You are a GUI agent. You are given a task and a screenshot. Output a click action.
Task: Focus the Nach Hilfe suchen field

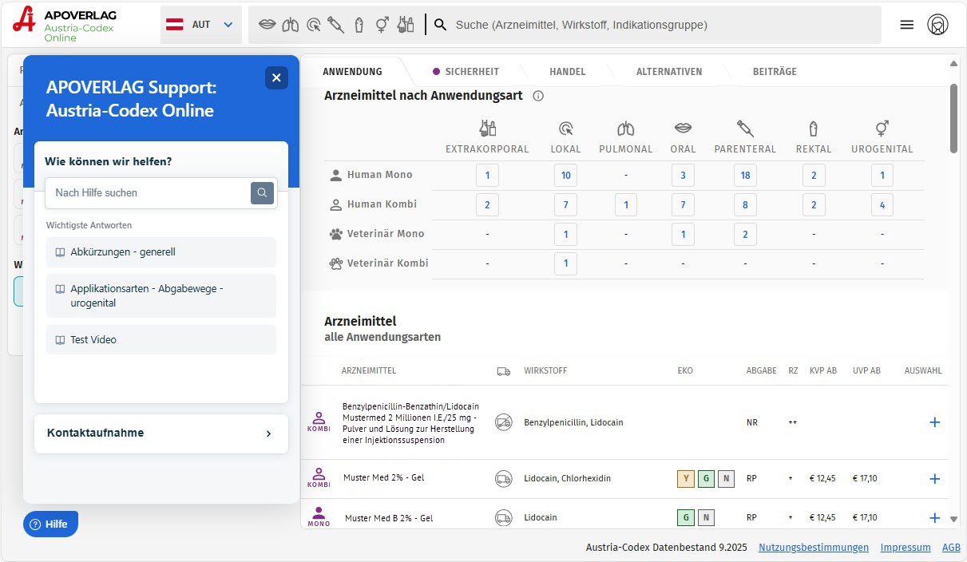coord(148,192)
